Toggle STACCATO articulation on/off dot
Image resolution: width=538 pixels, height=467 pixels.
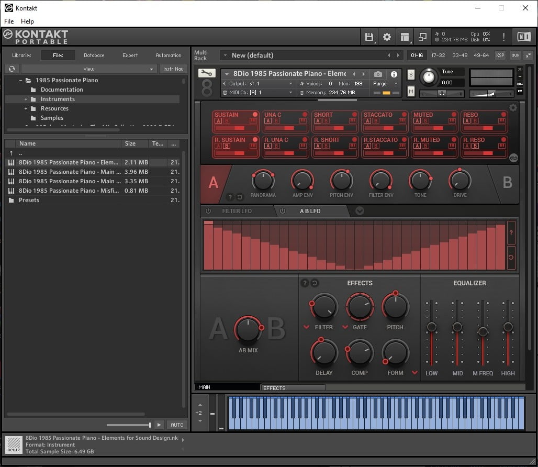[404, 114]
